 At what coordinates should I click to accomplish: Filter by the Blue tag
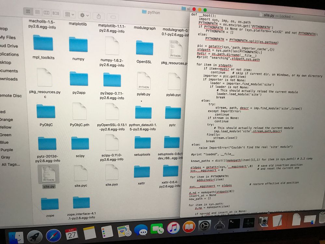pos(4,142)
